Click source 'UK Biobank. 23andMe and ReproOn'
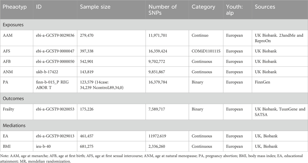 coord(279,38)
